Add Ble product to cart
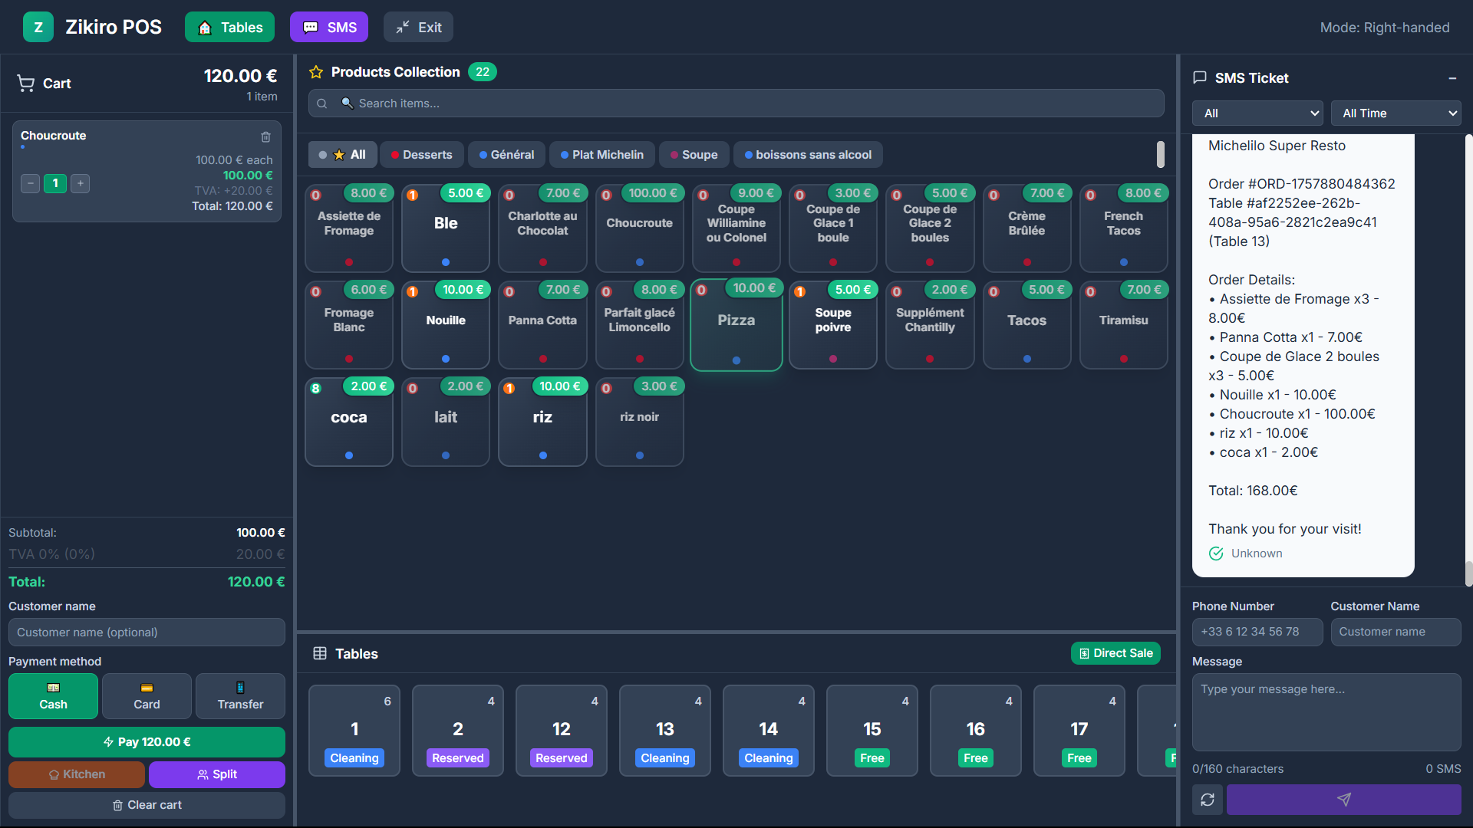Image resolution: width=1473 pixels, height=828 pixels. click(446, 228)
